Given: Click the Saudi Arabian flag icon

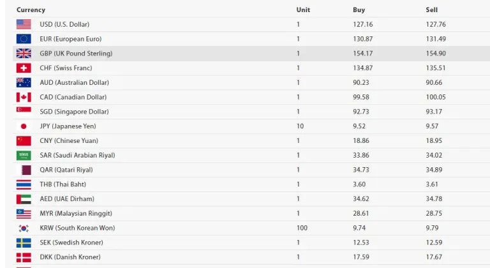Looking at the screenshot, I should pyautogui.click(x=24, y=155).
